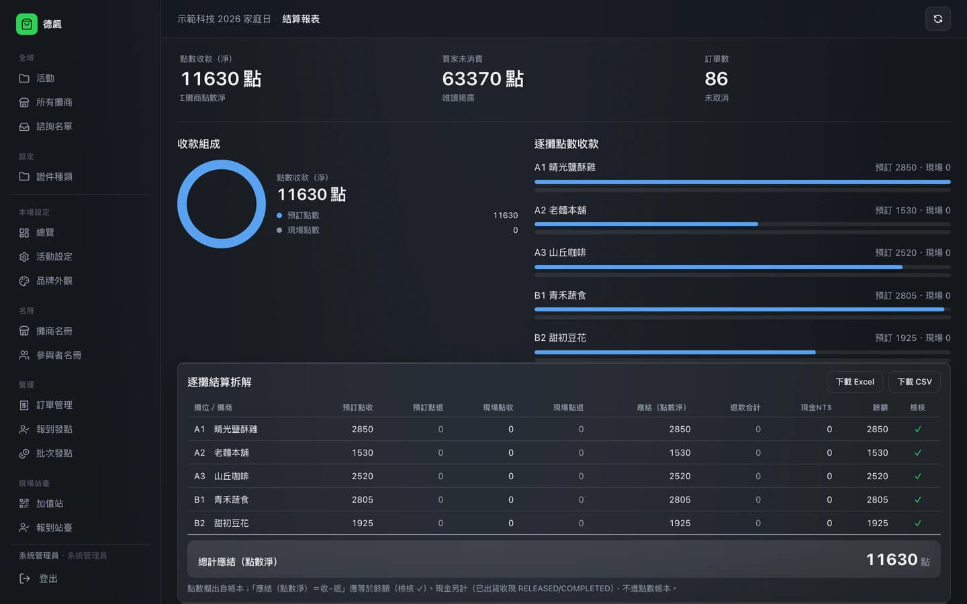Click the A1 晴光鹽酥雞 progress bar
Image resolution: width=967 pixels, height=604 pixels.
click(743, 182)
